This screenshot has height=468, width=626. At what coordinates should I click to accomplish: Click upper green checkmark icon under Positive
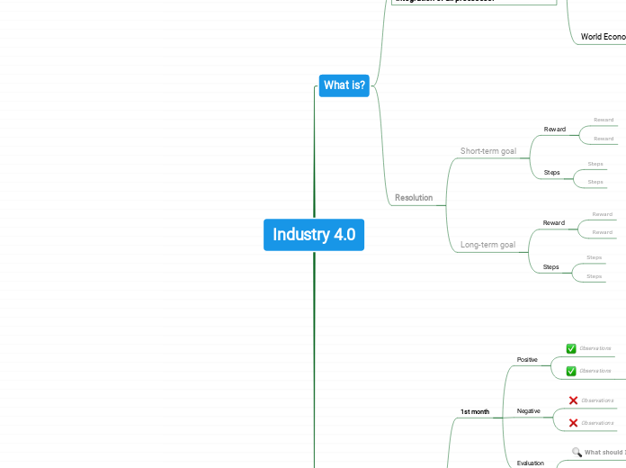[x=571, y=348]
